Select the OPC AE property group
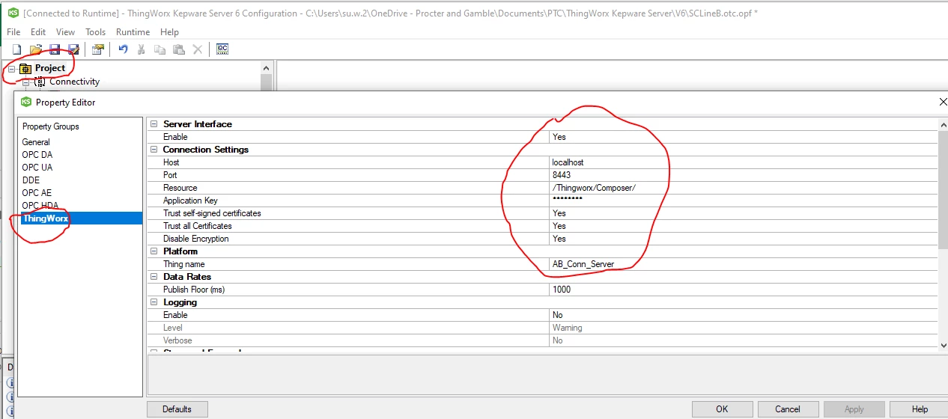The width and height of the screenshot is (948, 419). (37, 193)
